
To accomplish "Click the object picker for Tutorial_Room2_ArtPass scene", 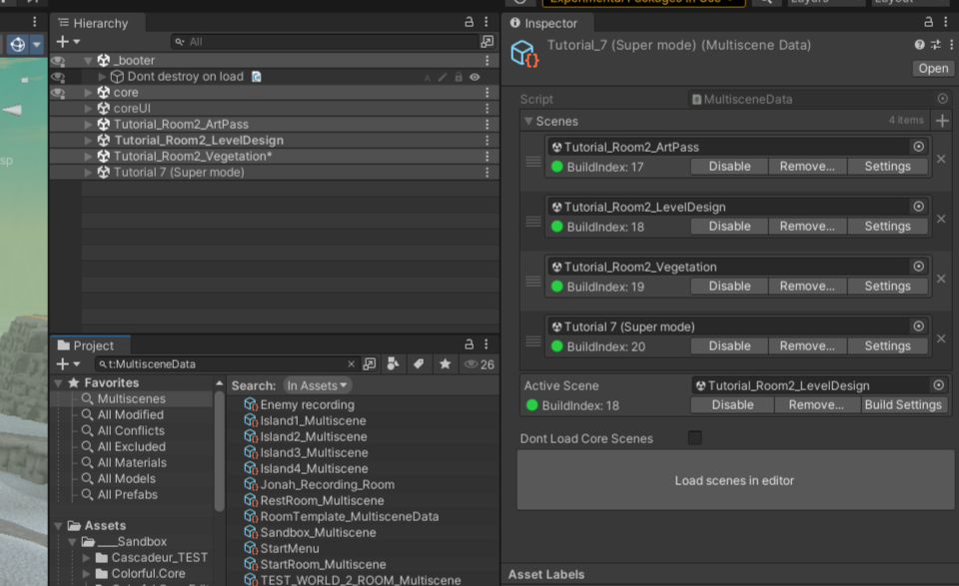I will [x=917, y=145].
